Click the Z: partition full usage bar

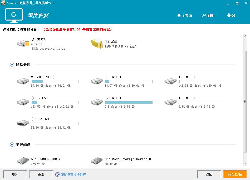pos(129,103)
